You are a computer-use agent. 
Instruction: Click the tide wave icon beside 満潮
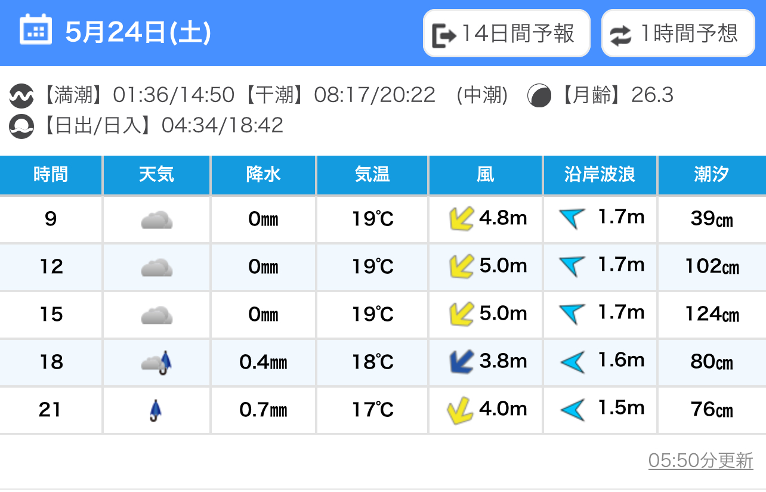21,95
